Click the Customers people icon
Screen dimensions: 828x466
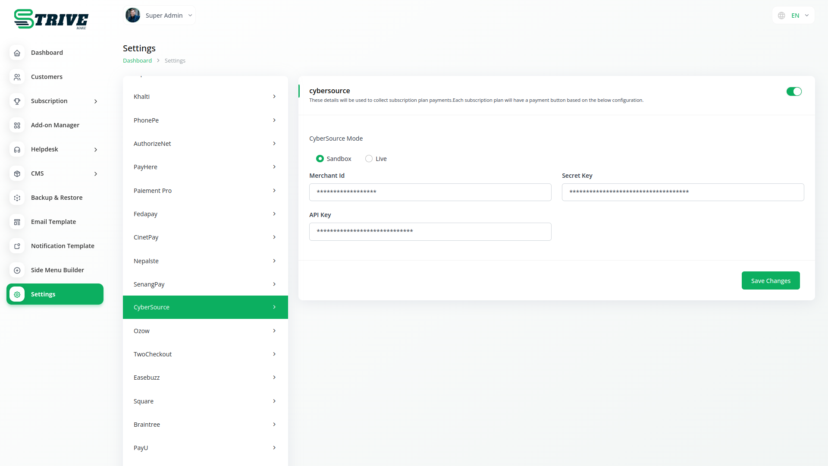click(x=17, y=77)
